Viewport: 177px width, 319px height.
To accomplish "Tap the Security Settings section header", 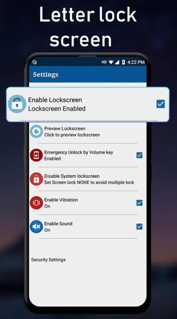I will (48, 260).
